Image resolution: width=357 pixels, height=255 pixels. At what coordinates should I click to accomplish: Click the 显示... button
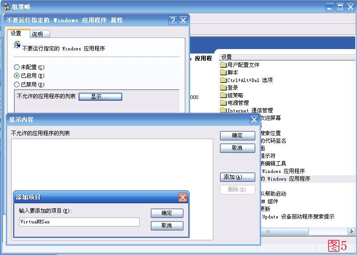[x=100, y=97]
